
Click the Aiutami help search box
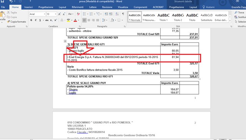(x=209, y=7)
